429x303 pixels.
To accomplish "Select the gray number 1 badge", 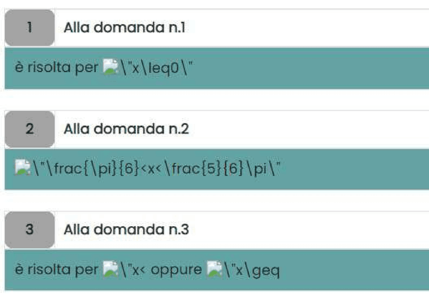I will pyautogui.click(x=29, y=27).
